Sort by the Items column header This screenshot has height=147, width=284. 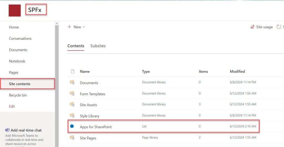[x=203, y=71]
